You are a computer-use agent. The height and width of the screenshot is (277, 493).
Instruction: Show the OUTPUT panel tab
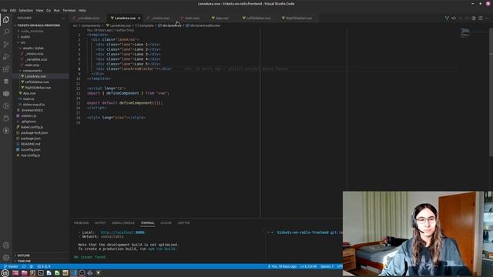pyautogui.click(x=100, y=223)
